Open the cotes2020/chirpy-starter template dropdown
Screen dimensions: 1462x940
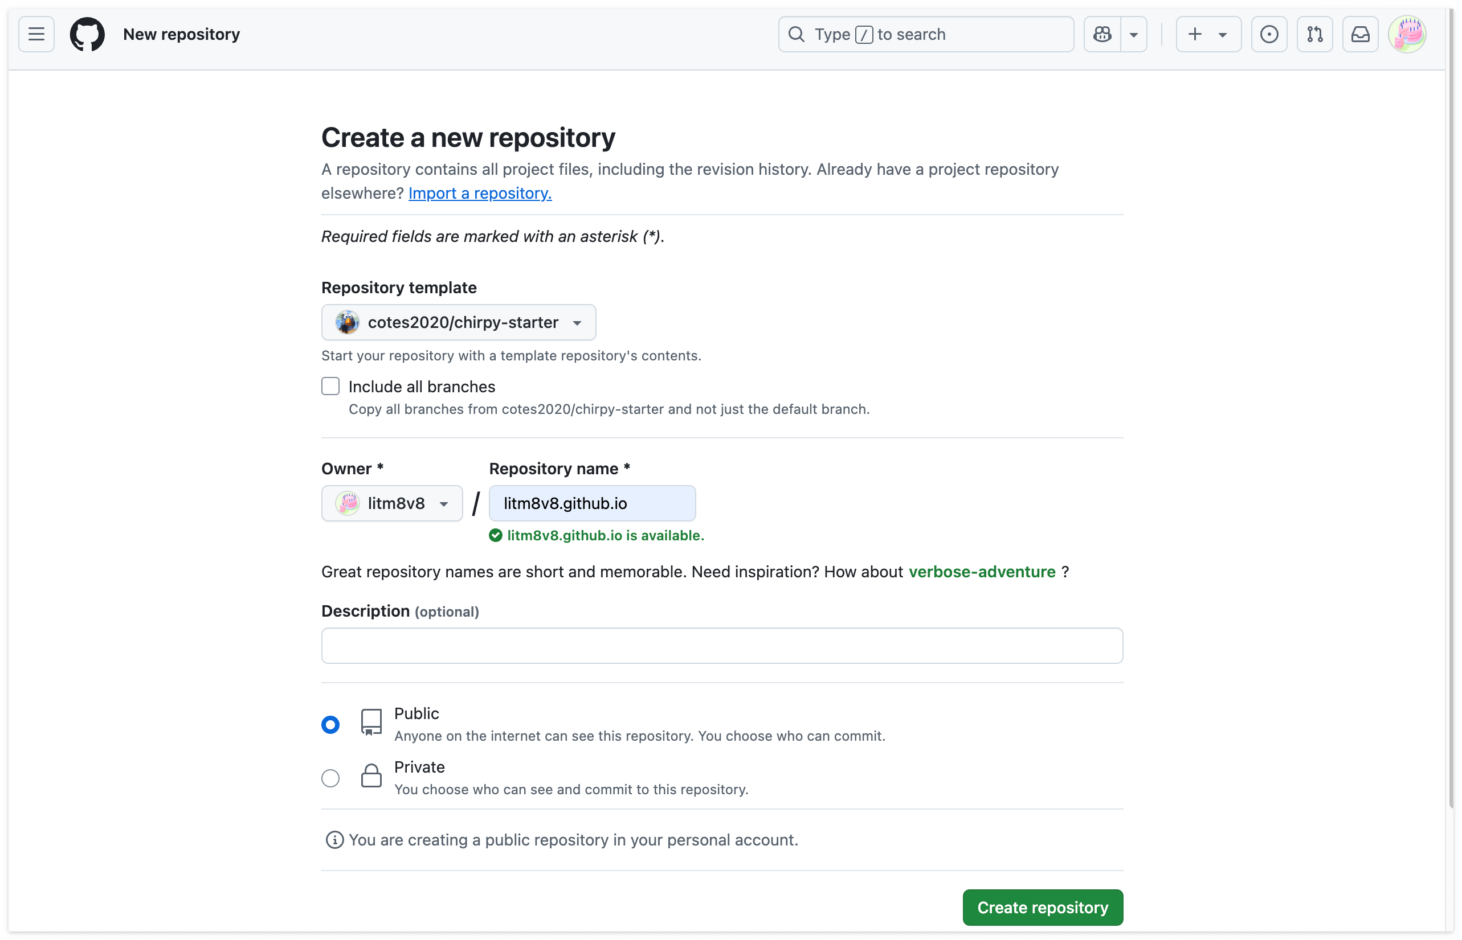tap(459, 322)
